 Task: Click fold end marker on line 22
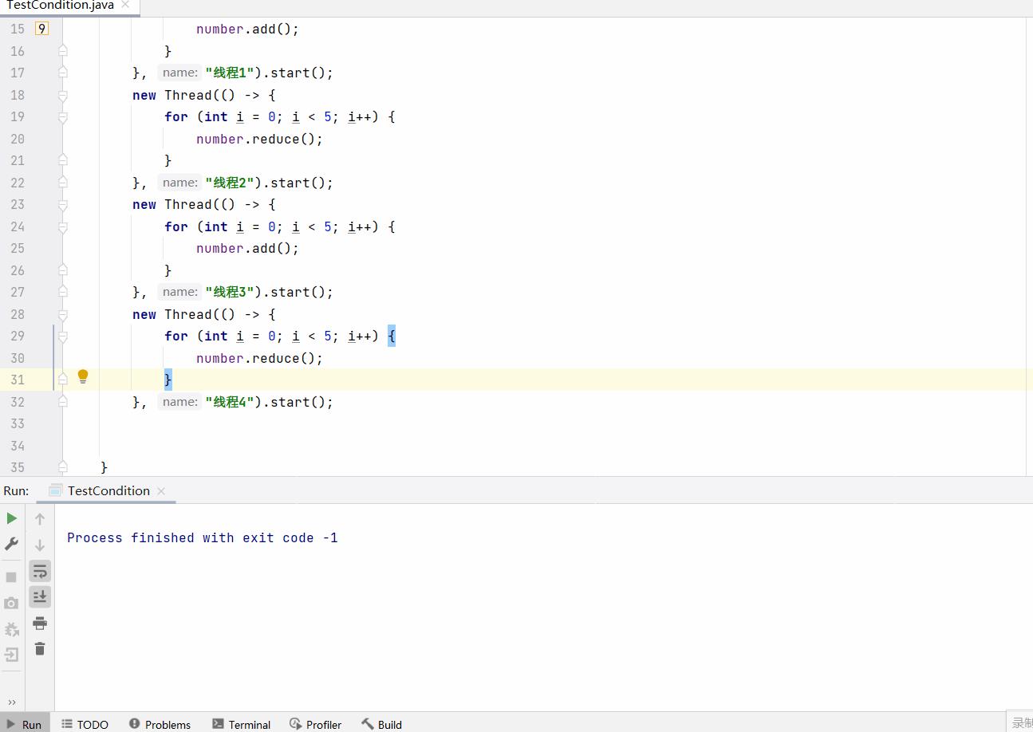[x=63, y=183]
